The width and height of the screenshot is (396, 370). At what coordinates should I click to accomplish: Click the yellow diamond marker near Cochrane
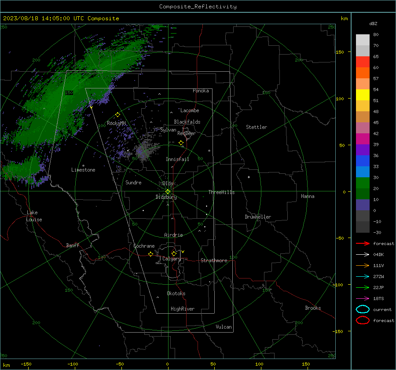151,254
